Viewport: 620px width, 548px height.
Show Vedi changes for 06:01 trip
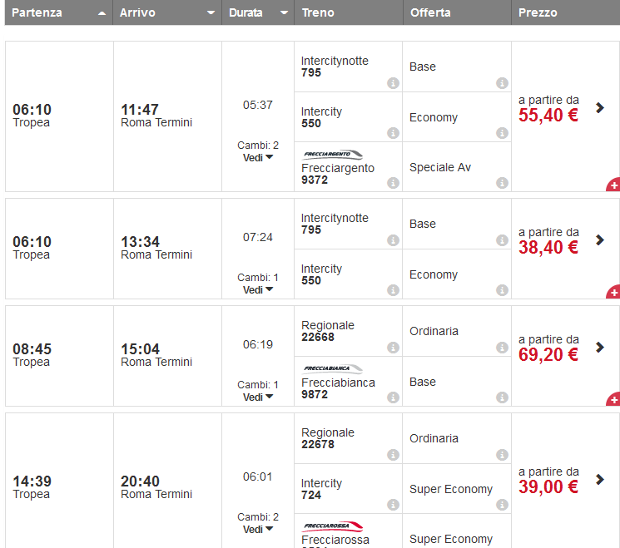click(258, 530)
